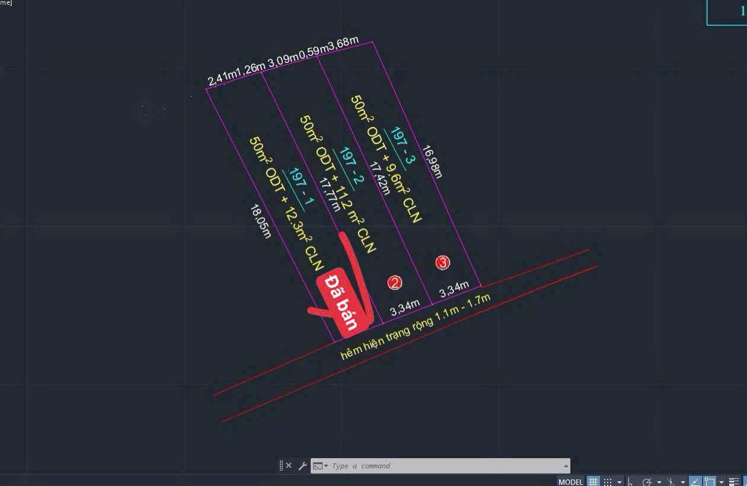Toggle drawing grid display
747x486 pixels.
coord(593,481)
